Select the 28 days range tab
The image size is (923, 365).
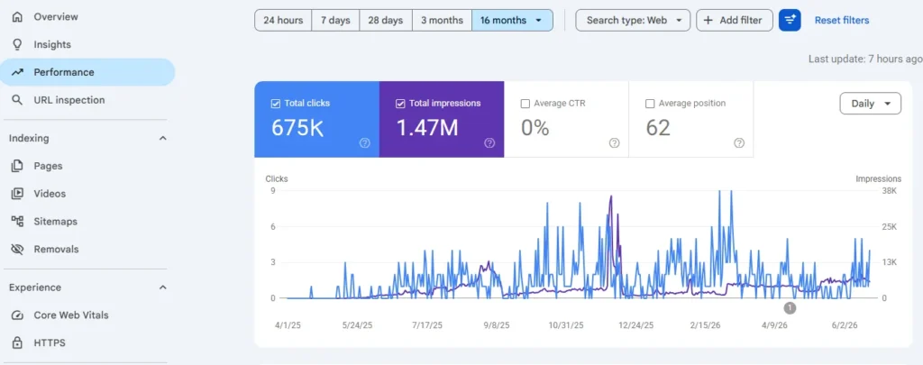pos(386,20)
